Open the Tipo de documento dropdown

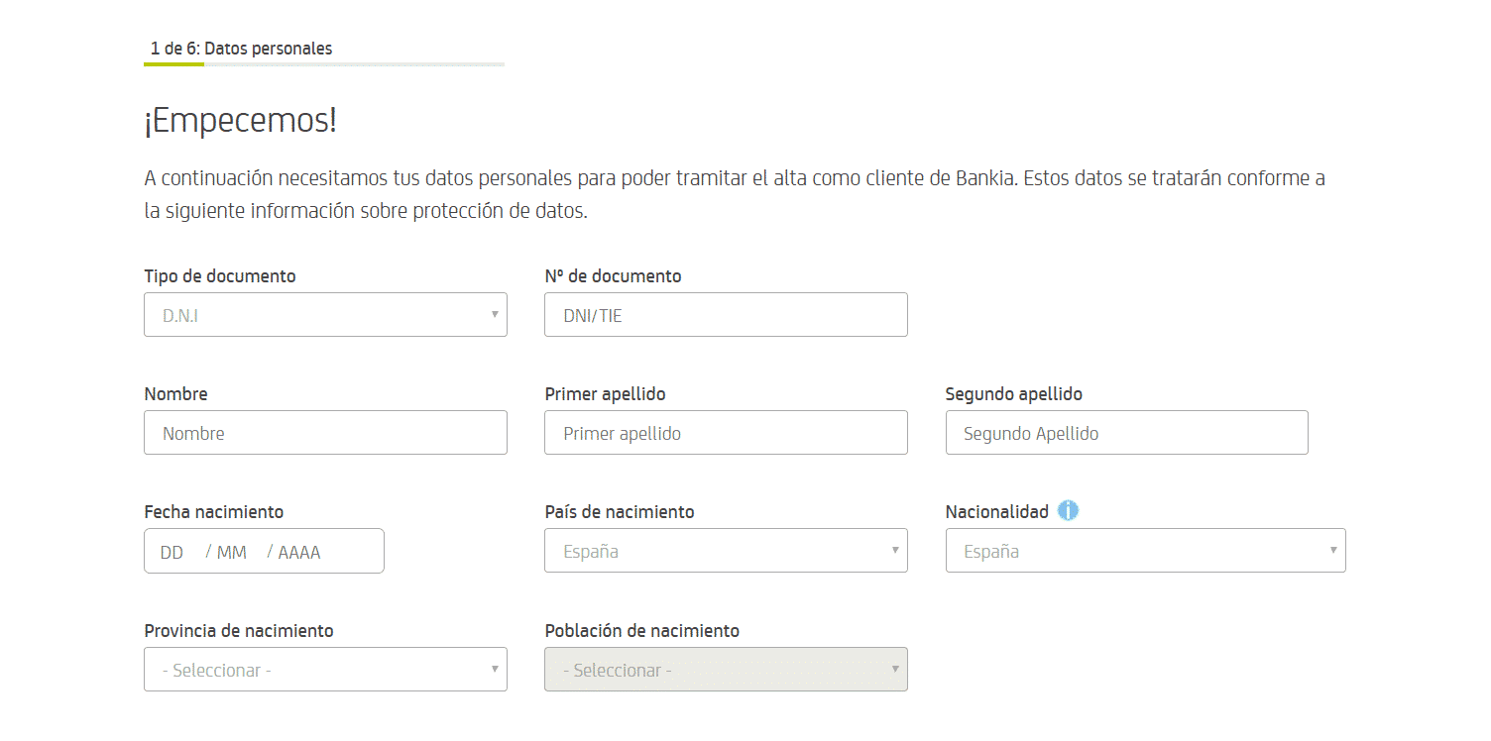[325, 315]
